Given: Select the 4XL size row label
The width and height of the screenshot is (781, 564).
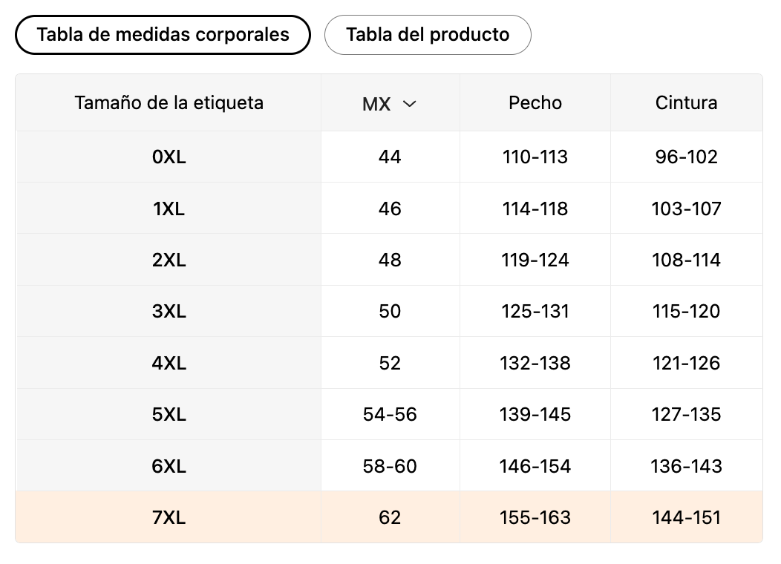Looking at the screenshot, I should coord(169,364).
